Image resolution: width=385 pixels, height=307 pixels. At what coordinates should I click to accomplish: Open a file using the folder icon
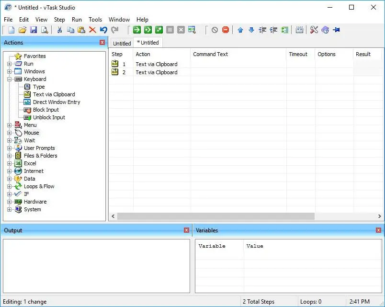coord(23,30)
